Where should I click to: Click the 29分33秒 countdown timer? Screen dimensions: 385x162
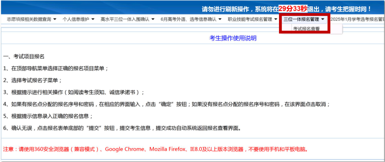click(293, 9)
